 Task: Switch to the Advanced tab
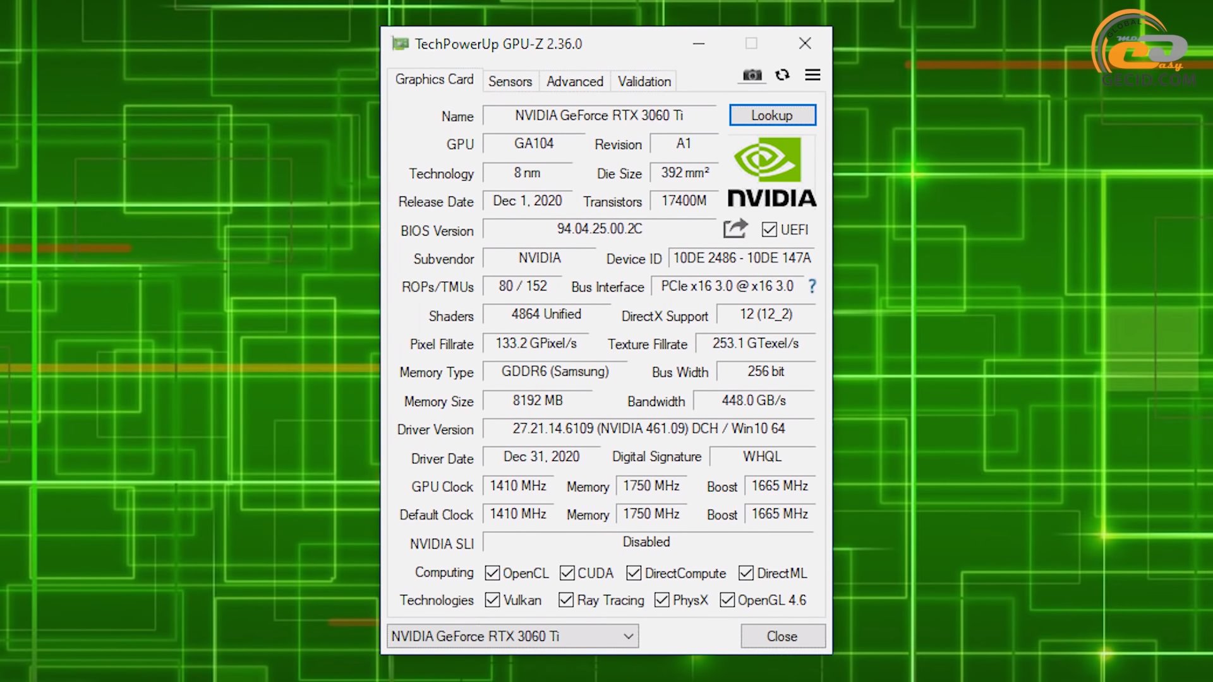point(575,81)
